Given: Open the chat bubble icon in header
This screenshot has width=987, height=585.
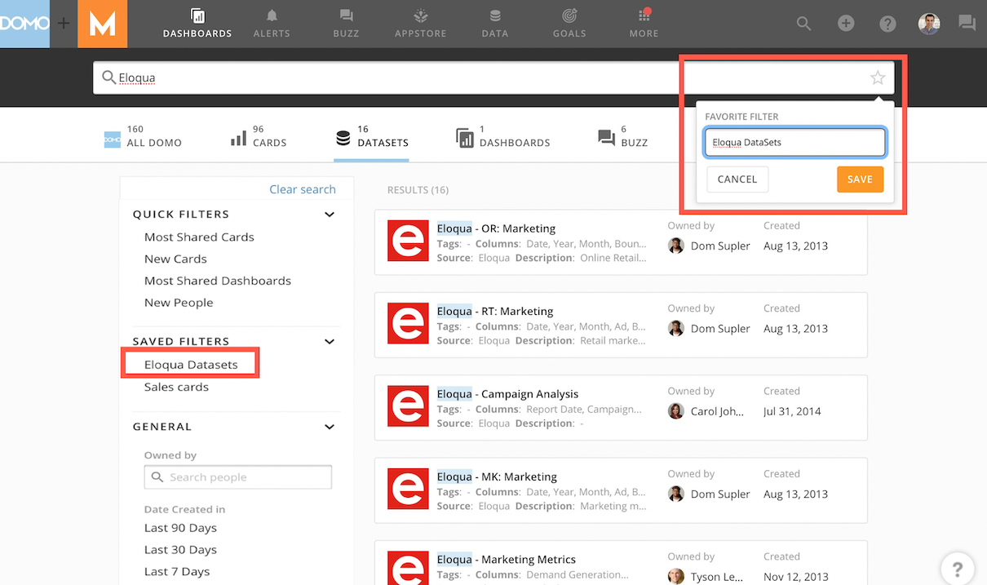Looking at the screenshot, I should 967,24.
